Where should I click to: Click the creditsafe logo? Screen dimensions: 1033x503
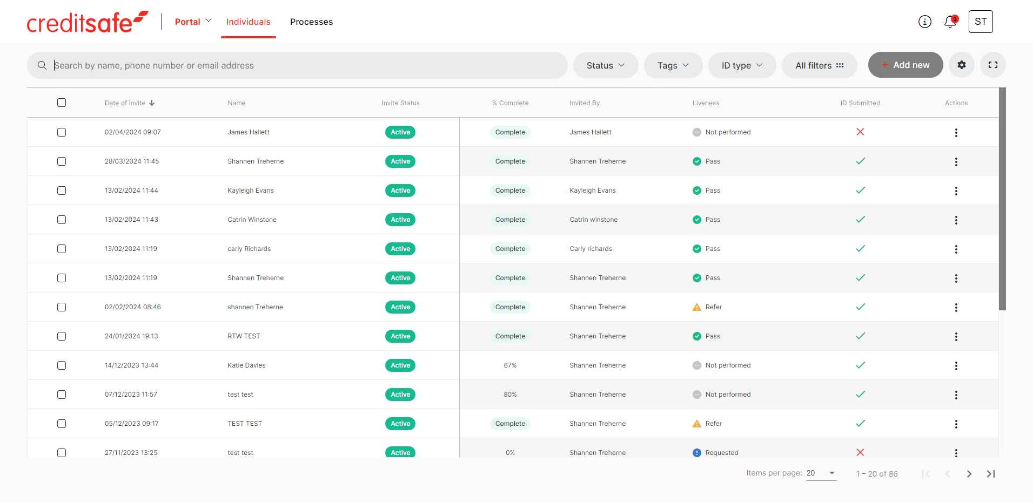(x=87, y=22)
